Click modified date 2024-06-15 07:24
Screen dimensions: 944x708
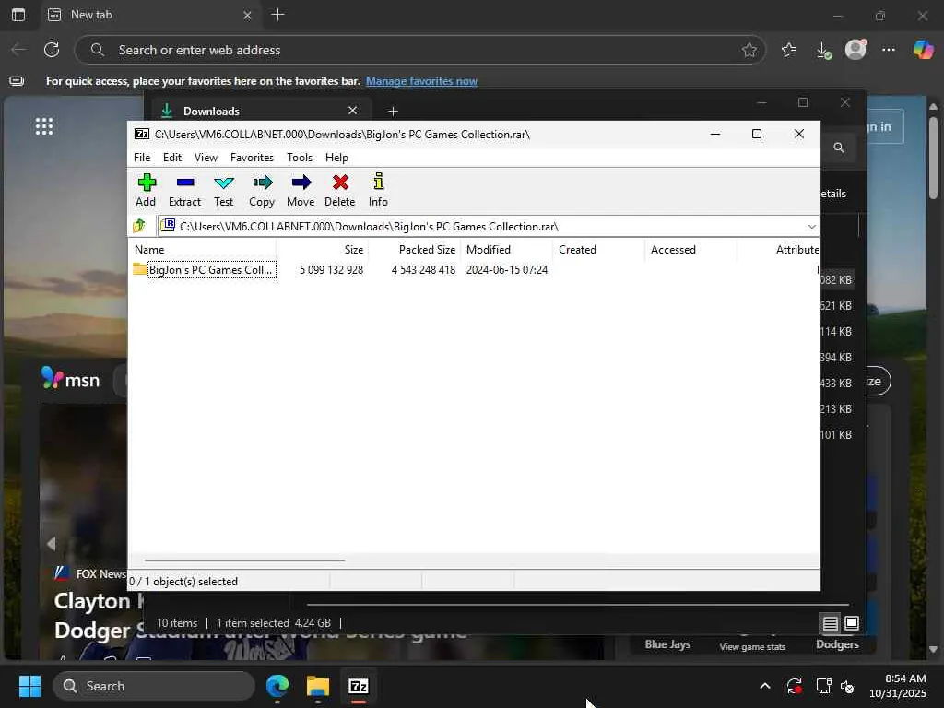tap(507, 270)
